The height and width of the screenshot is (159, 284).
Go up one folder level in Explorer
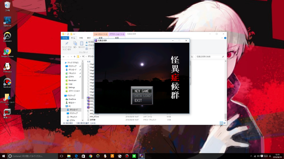click(74, 57)
